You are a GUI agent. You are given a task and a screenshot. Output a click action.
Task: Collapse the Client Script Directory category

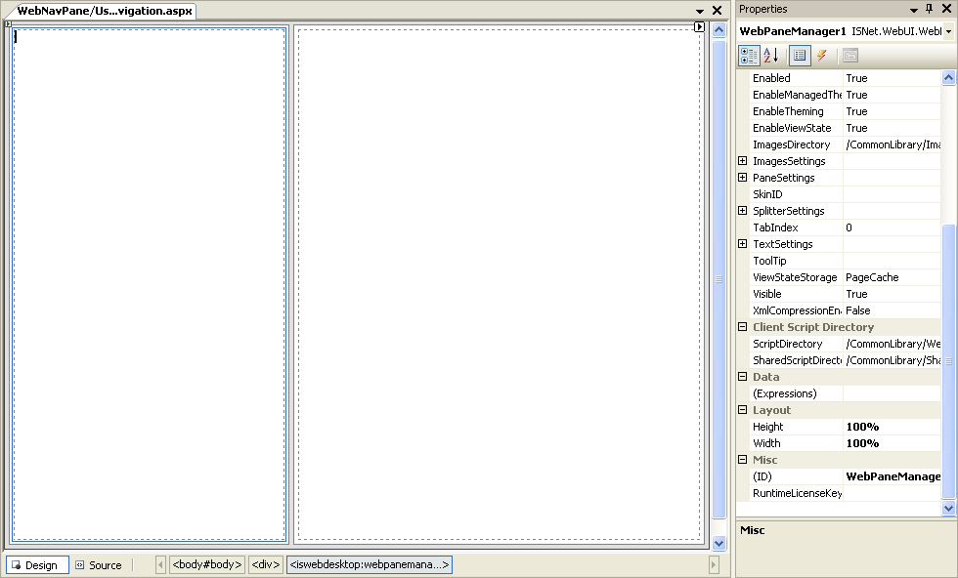click(x=743, y=327)
